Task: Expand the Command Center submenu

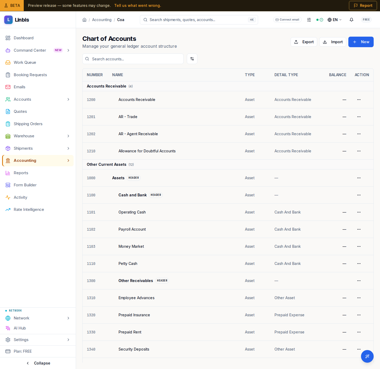Action: (68, 50)
